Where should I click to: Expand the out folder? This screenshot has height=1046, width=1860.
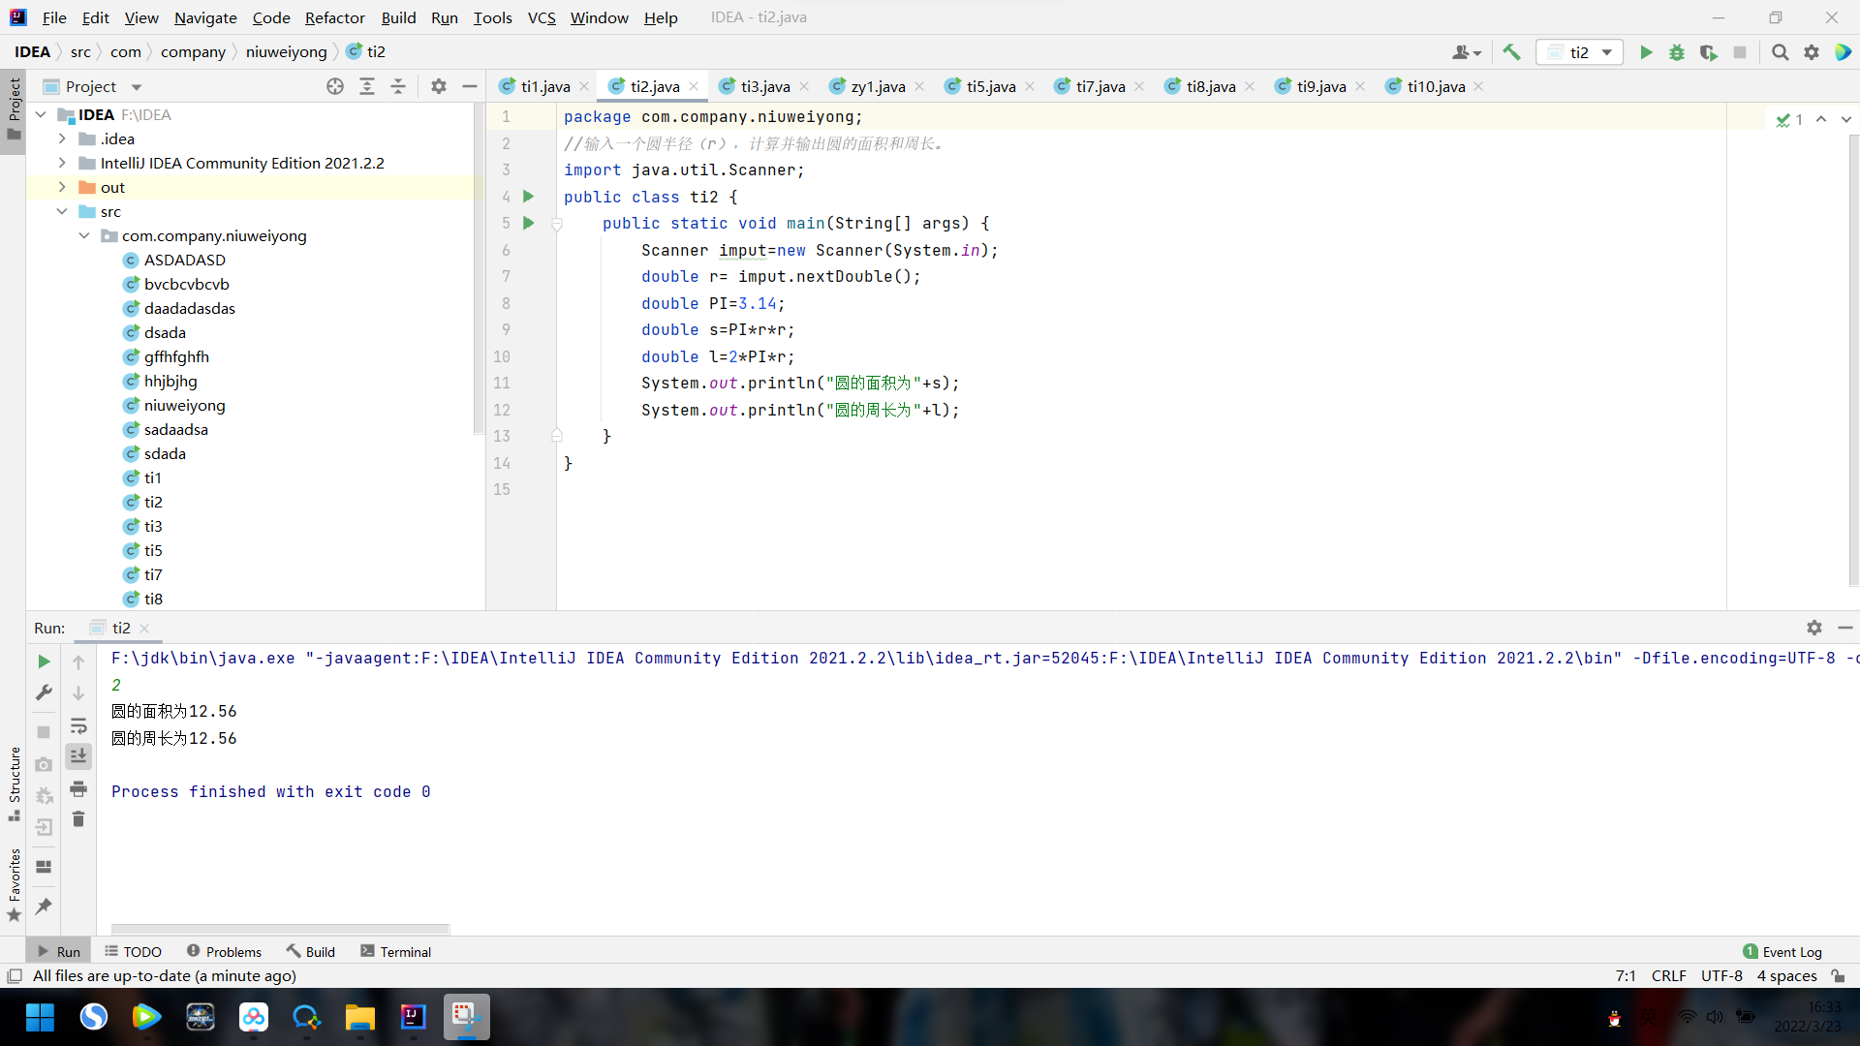pos(62,187)
